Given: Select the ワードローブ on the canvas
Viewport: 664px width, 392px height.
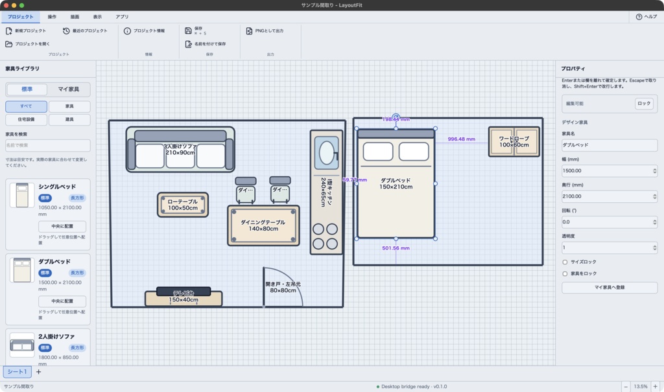Looking at the screenshot, I should click(514, 142).
